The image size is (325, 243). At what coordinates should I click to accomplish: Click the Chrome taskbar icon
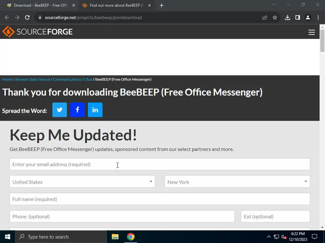[131, 237]
